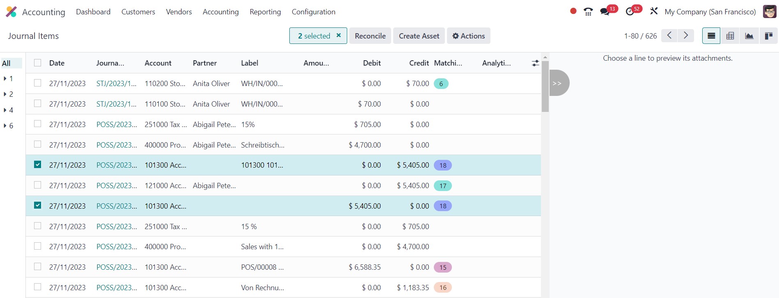The width and height of the screenshot is (779, 298).
Task: Clear the 2 selected records
Action: (x=339, y=36)
